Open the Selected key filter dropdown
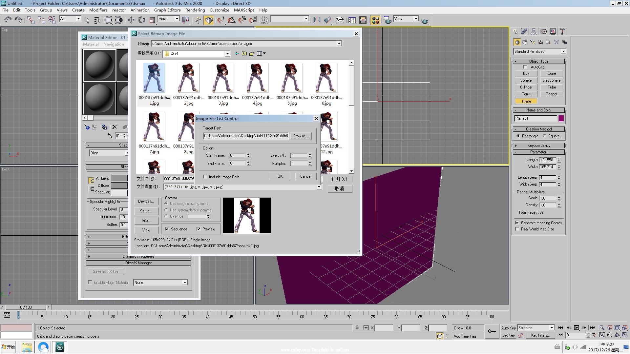The image size is (630, 354). click(x=551, y=327)
